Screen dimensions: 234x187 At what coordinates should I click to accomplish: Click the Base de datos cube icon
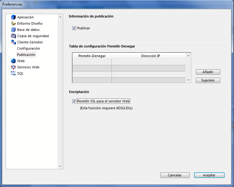point(13,30)
